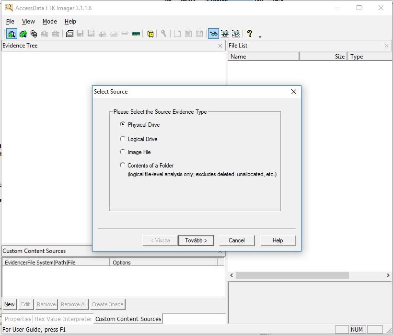Open the Image Mounting tool icon
The height and width of the screenshot is (335, 393).
pyautogui.click(x=34, y=34)
